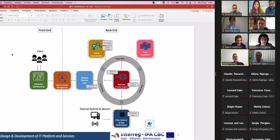This screenshot has width=280, height=140.
Task: Insert a Casella di testo text box
Action: (x=117, y=18)
